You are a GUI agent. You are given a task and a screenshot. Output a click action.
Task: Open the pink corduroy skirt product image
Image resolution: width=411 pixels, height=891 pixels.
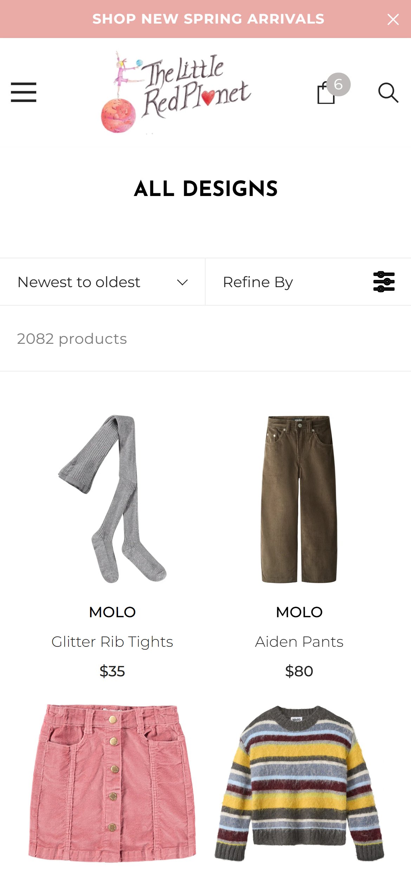[x=112, y=783]
